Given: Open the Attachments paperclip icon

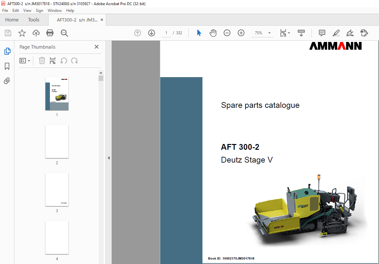Looking at the screenshot, I should (7, 81).
